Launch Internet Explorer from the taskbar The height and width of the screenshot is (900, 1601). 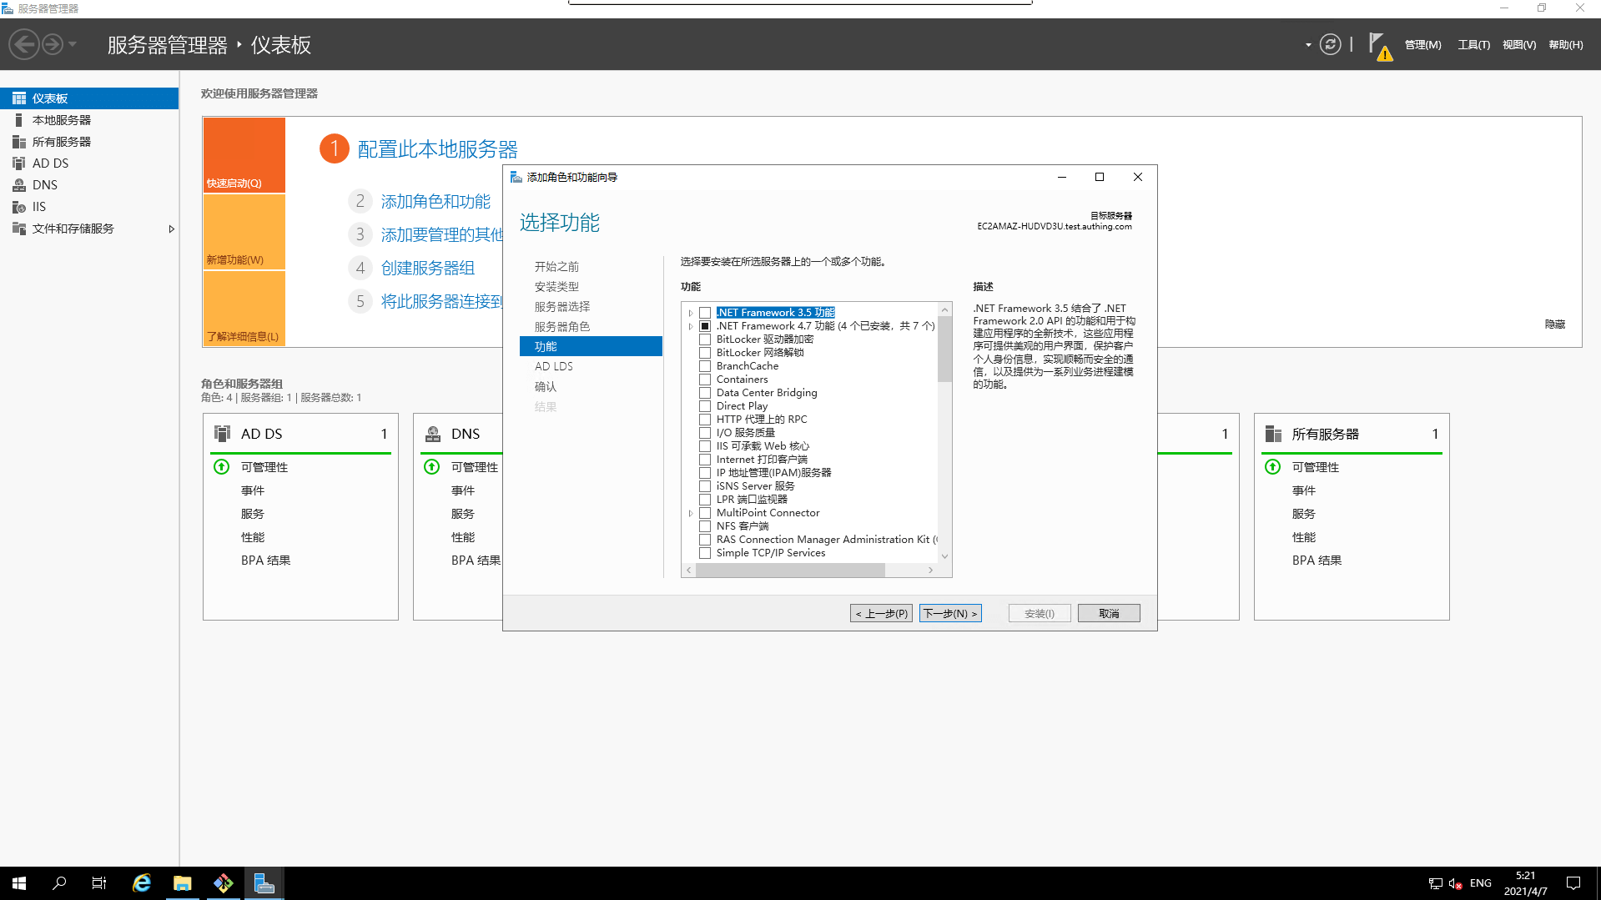click(x=141, y=882)
